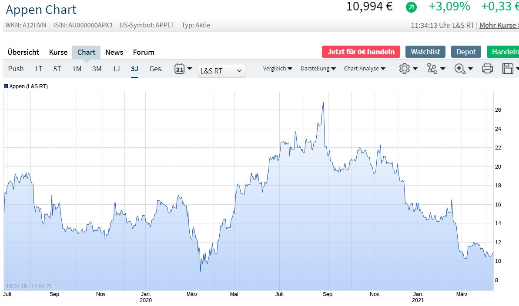Save the chart using the disk icon
Screen dimensions: 519x306
tap(508, 69)
